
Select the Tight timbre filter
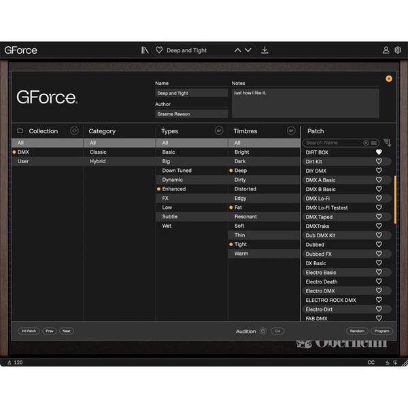coord(264,244)
